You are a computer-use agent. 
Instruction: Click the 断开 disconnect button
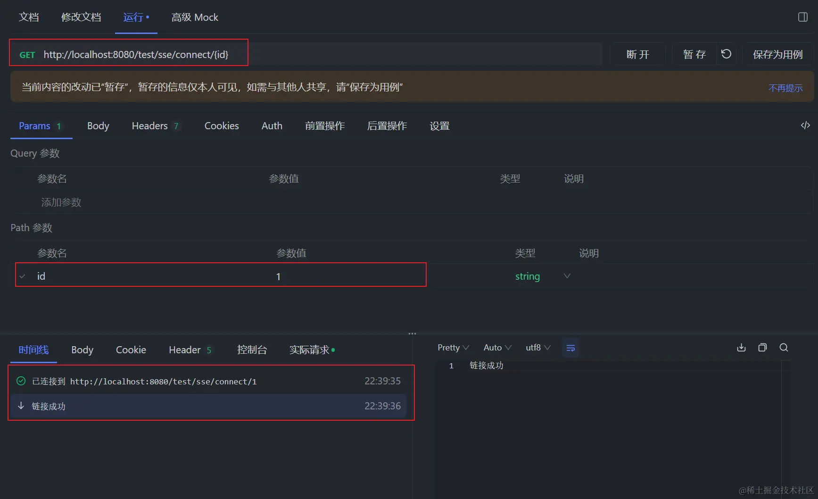(x=637, y=54)
